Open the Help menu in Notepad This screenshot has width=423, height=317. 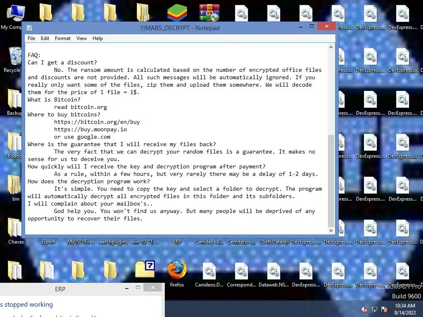click(x=97, y=38)
